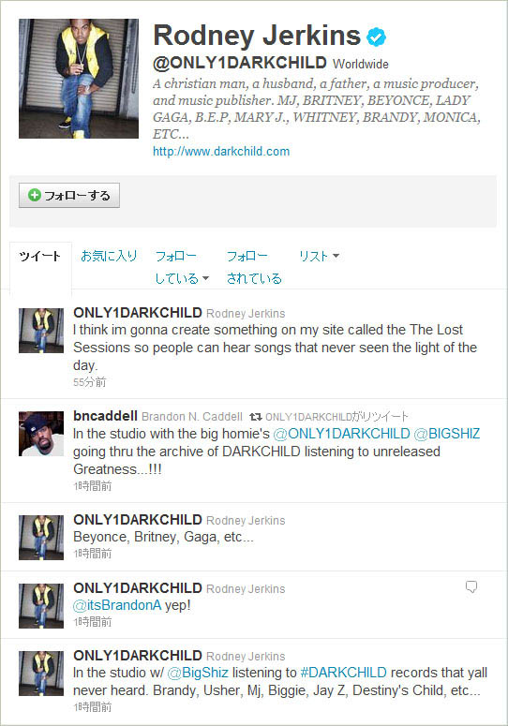This screenshot has height=726, width=508.
Task: Click the verified badge beside Rodney Jerkins
Action: click(376, 37)
